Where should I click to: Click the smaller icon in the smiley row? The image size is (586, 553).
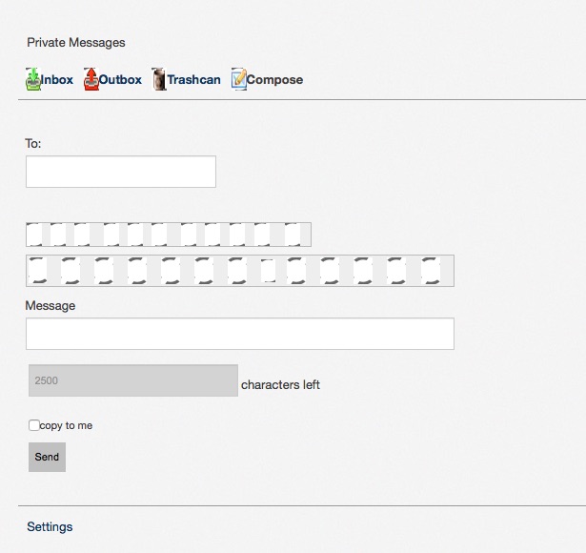[x=269, y=271]
